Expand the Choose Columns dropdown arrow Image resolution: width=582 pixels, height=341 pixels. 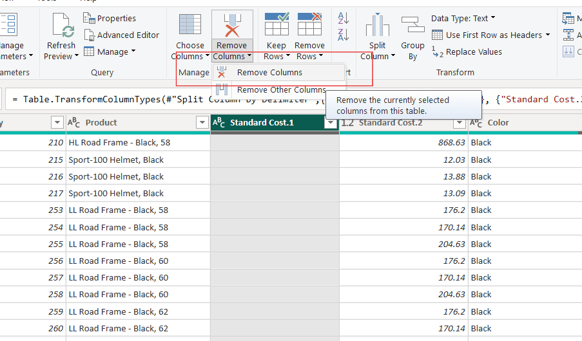207,56
